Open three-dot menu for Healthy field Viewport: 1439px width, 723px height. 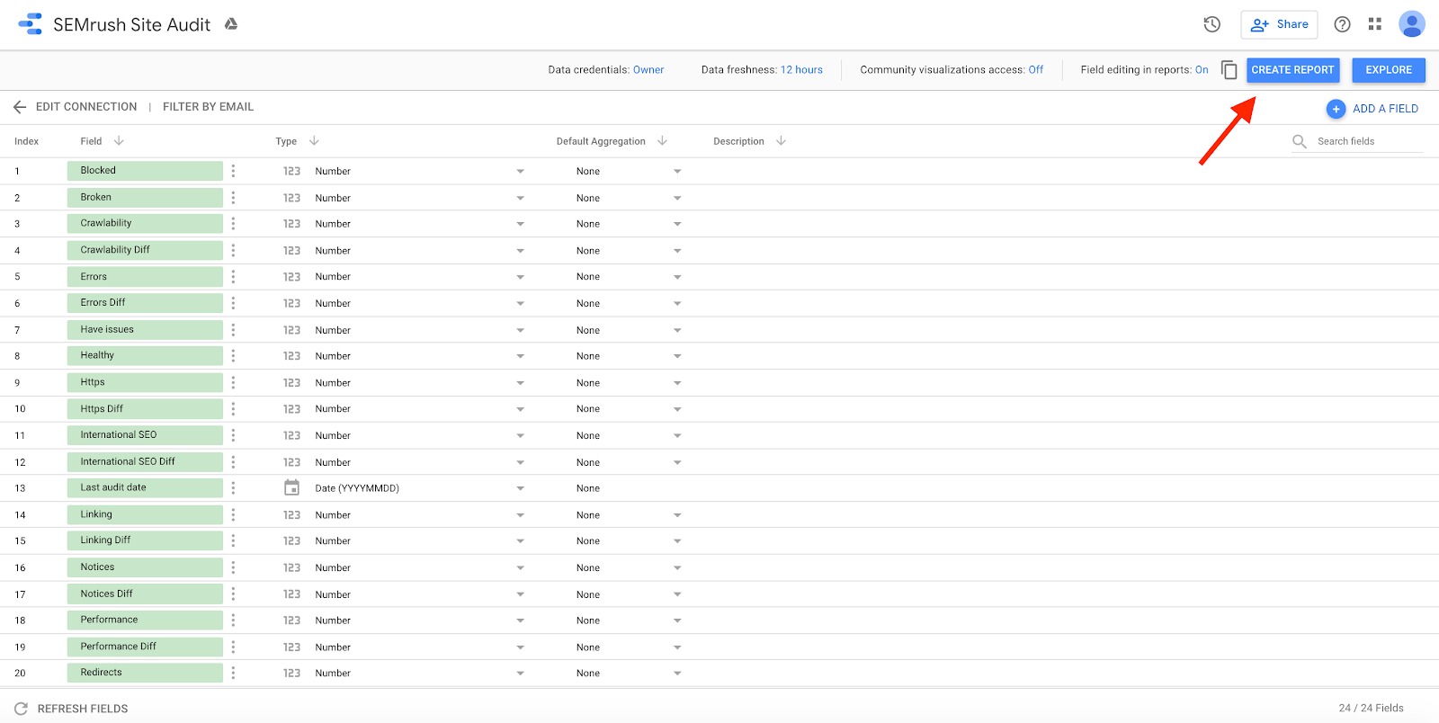pos(233,356)
